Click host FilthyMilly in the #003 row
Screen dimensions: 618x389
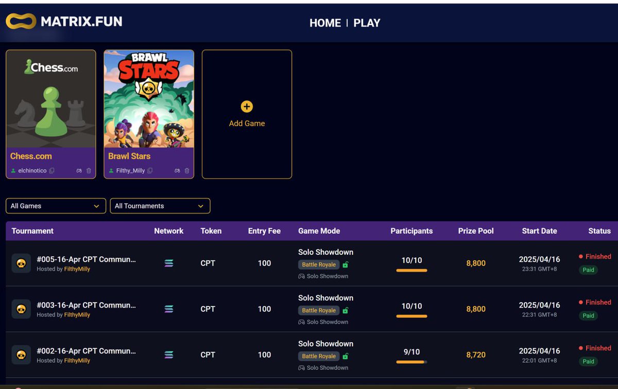(77, 315)
